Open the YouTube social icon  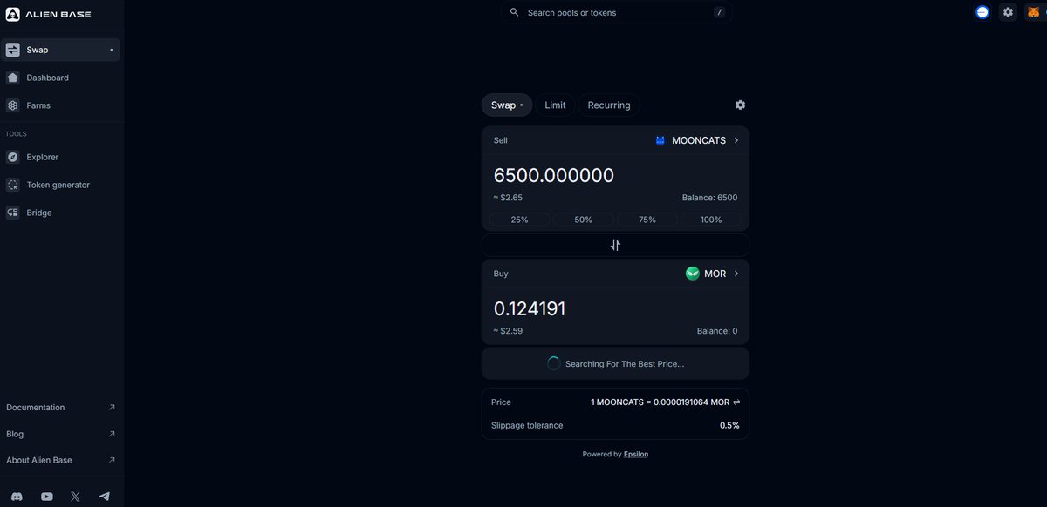[47, 497]
